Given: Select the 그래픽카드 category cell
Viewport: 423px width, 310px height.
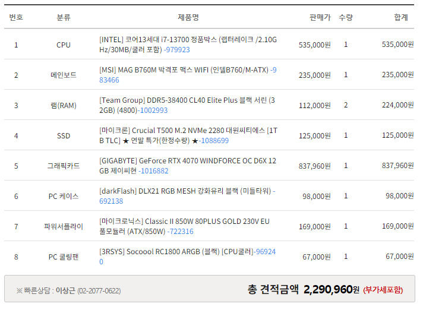Looking at the screenshot, I should (64, 166).
